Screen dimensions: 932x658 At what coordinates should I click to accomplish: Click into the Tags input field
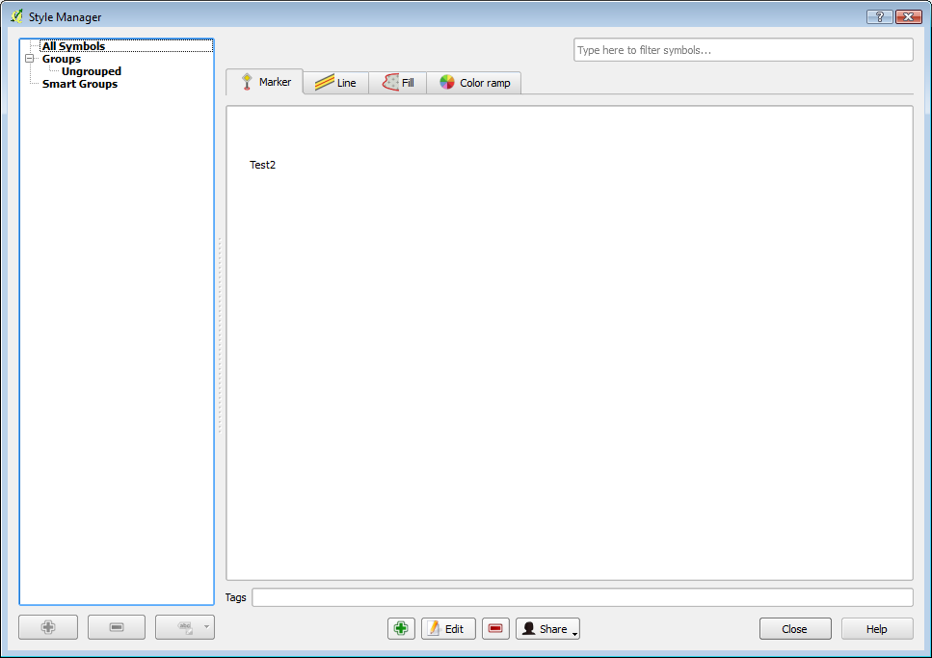pos(582,597)
